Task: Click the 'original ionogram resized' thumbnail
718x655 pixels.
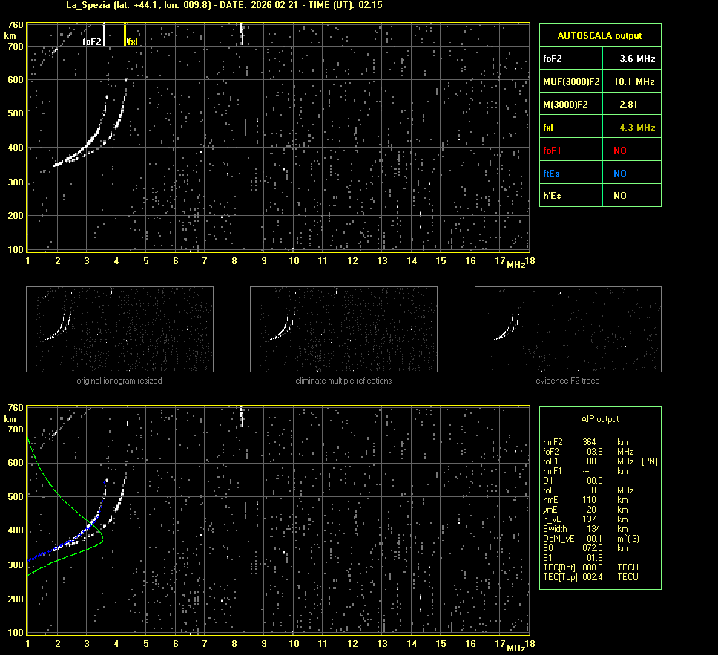Action: click(119, 329)
